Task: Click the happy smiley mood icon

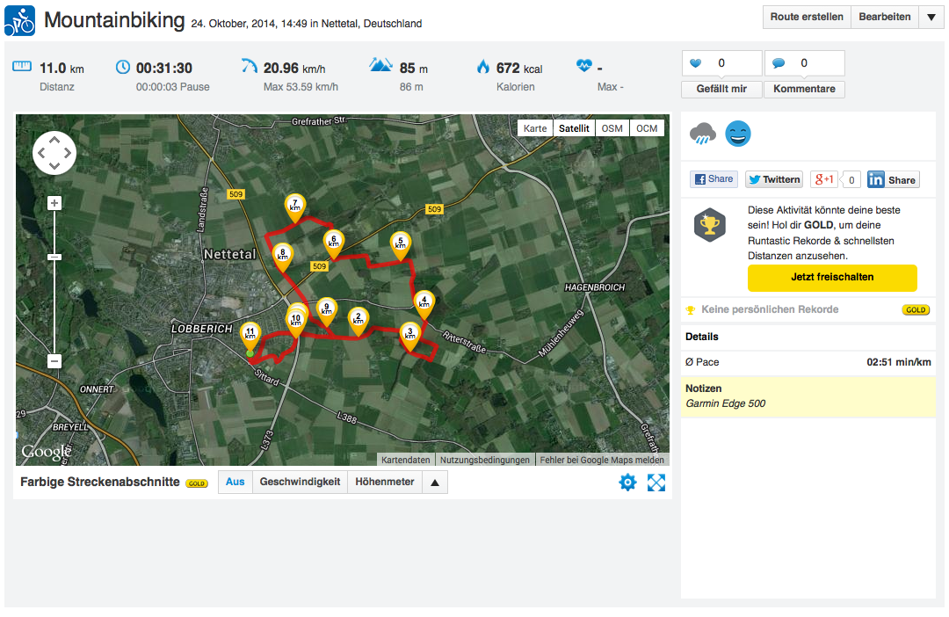Action: click(738, 134)
